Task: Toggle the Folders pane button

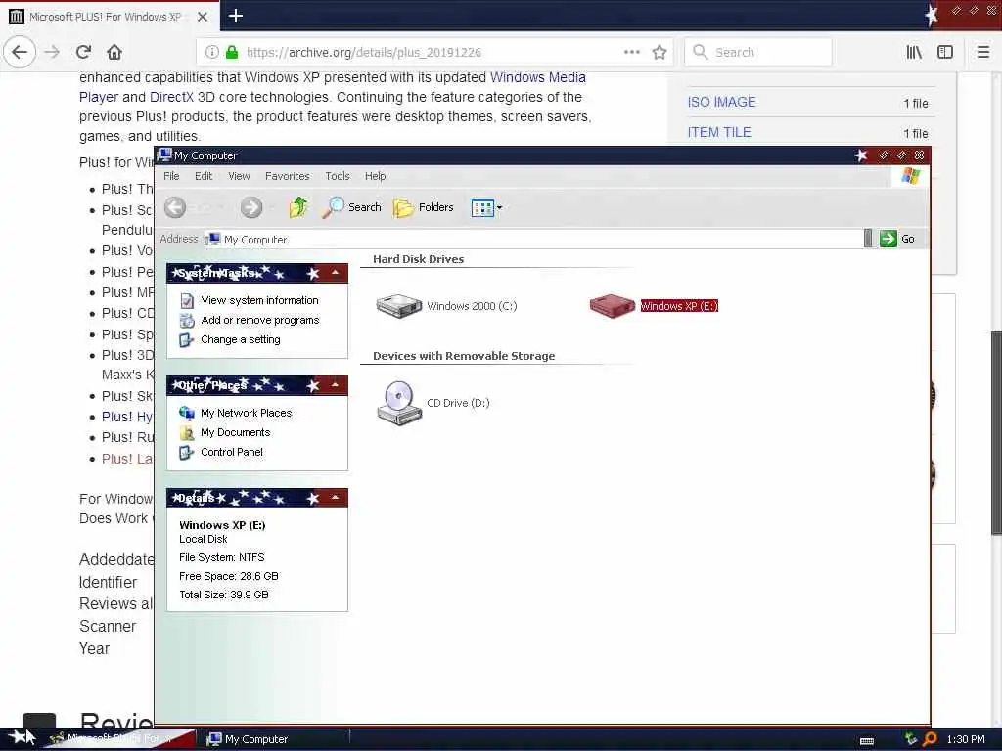Action: point(423,207)
